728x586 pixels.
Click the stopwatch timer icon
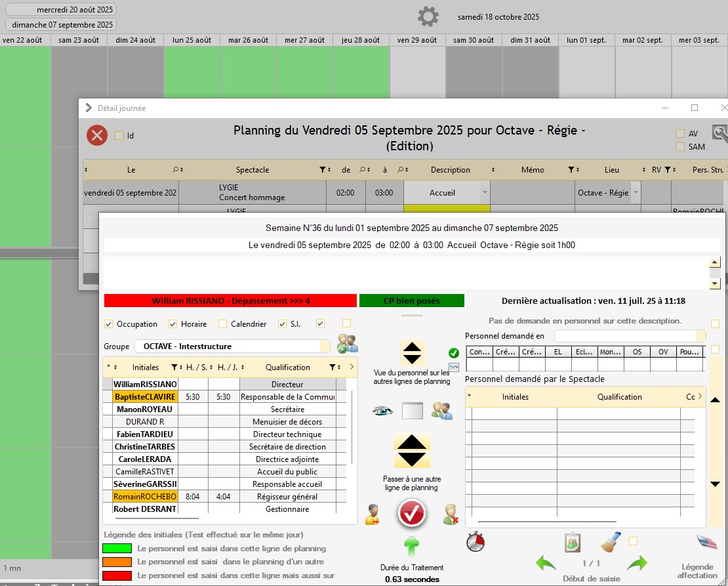476,542
